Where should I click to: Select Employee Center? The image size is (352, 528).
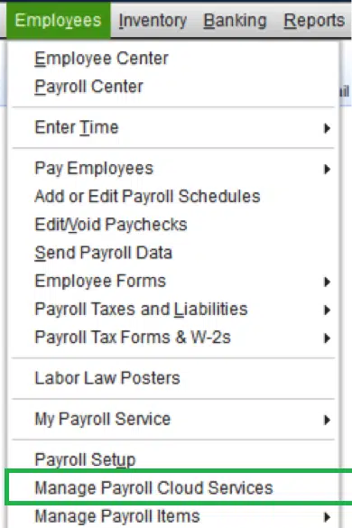click(x=101, y=59)
